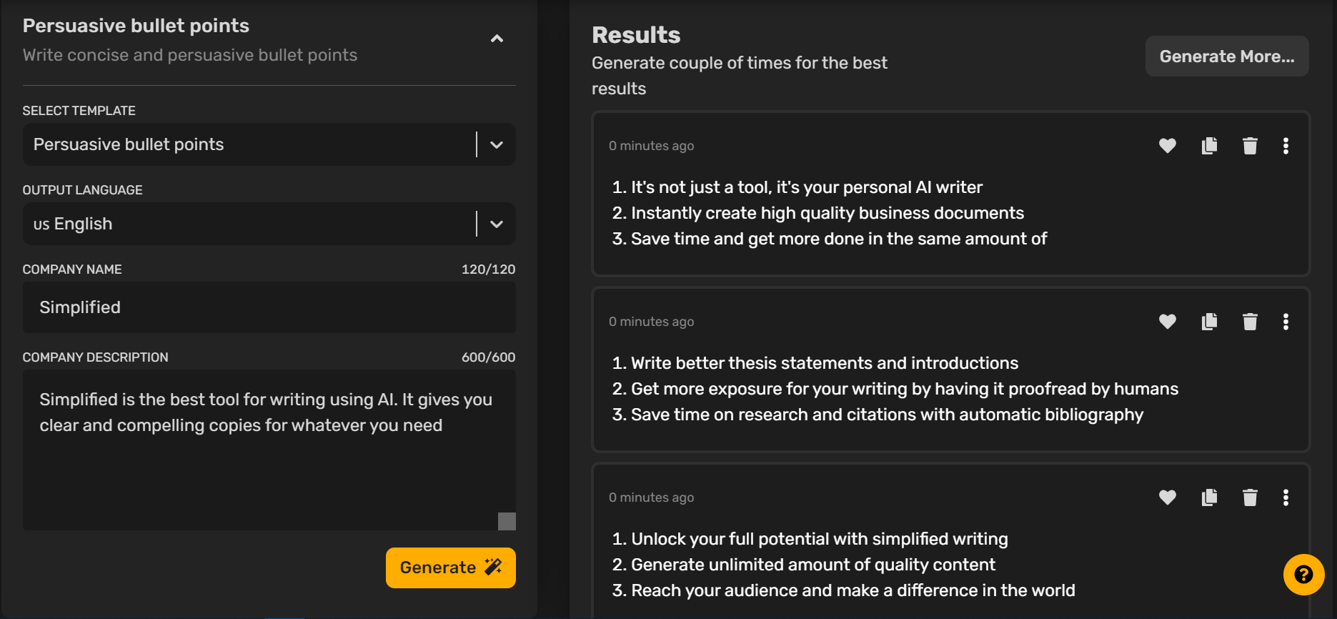Focus the Company Name field containing Simplified
This screenshot has width=1337, height=619.
(x=269, y=307)
